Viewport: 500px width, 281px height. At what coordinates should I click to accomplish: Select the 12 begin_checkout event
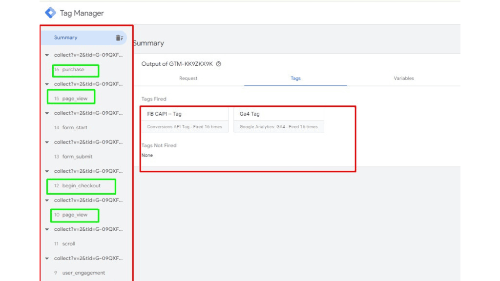coord(77,185)
